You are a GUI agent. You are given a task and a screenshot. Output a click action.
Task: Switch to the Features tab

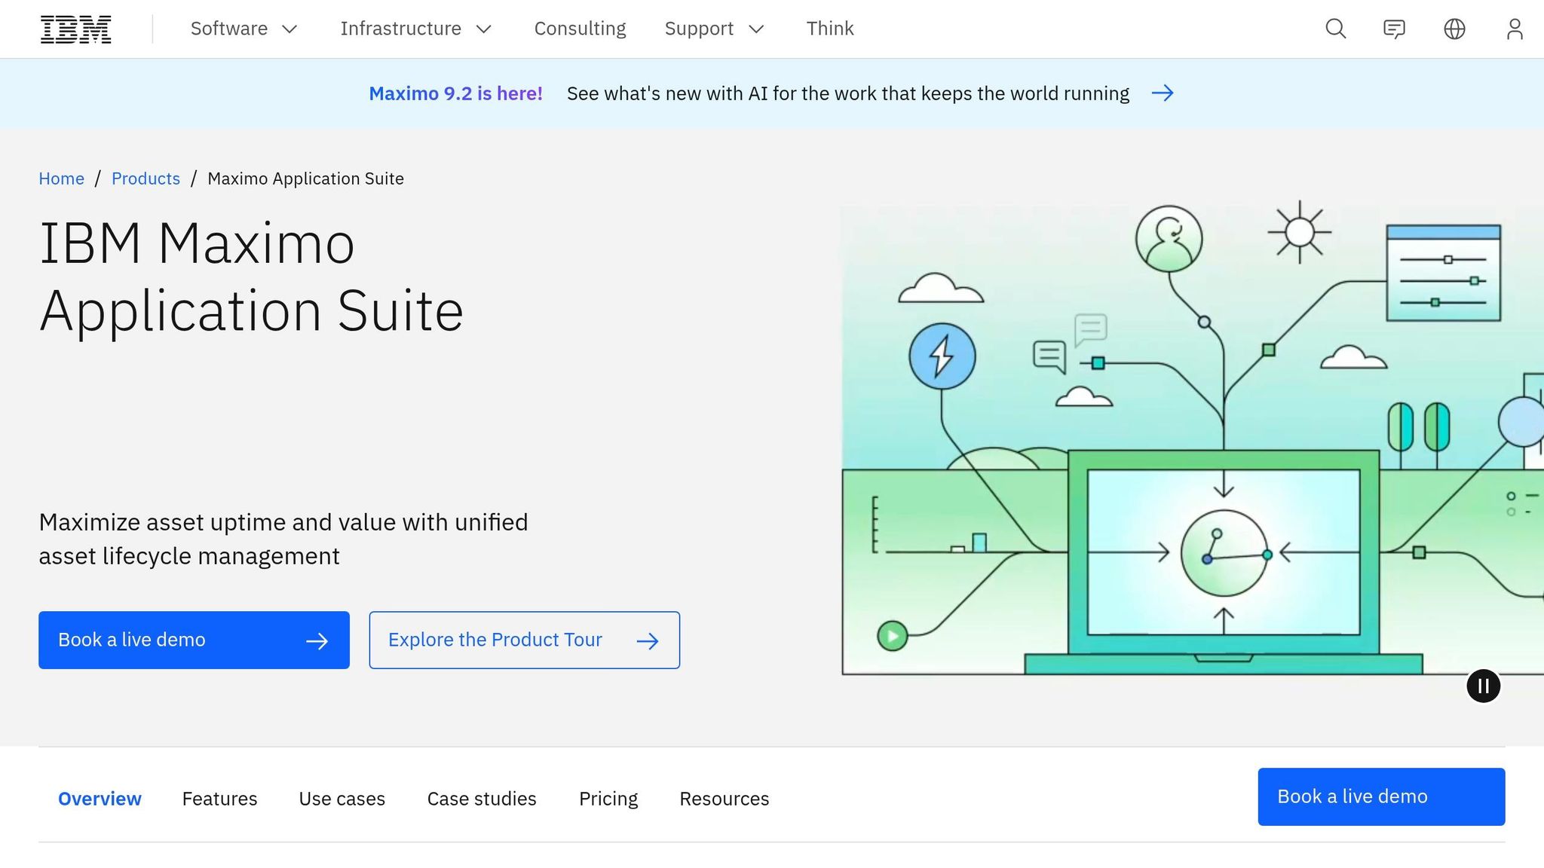pyautogui.click(x=219, y=799)
